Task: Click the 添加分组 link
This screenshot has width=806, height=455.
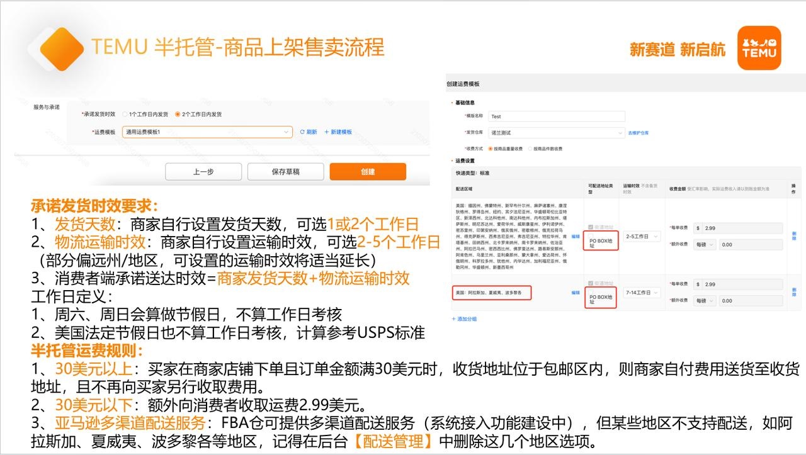Action: pos(464,319)
